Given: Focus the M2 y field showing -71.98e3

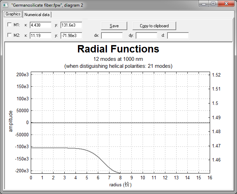Looking at the screenshot, I should tap(71, 36).
